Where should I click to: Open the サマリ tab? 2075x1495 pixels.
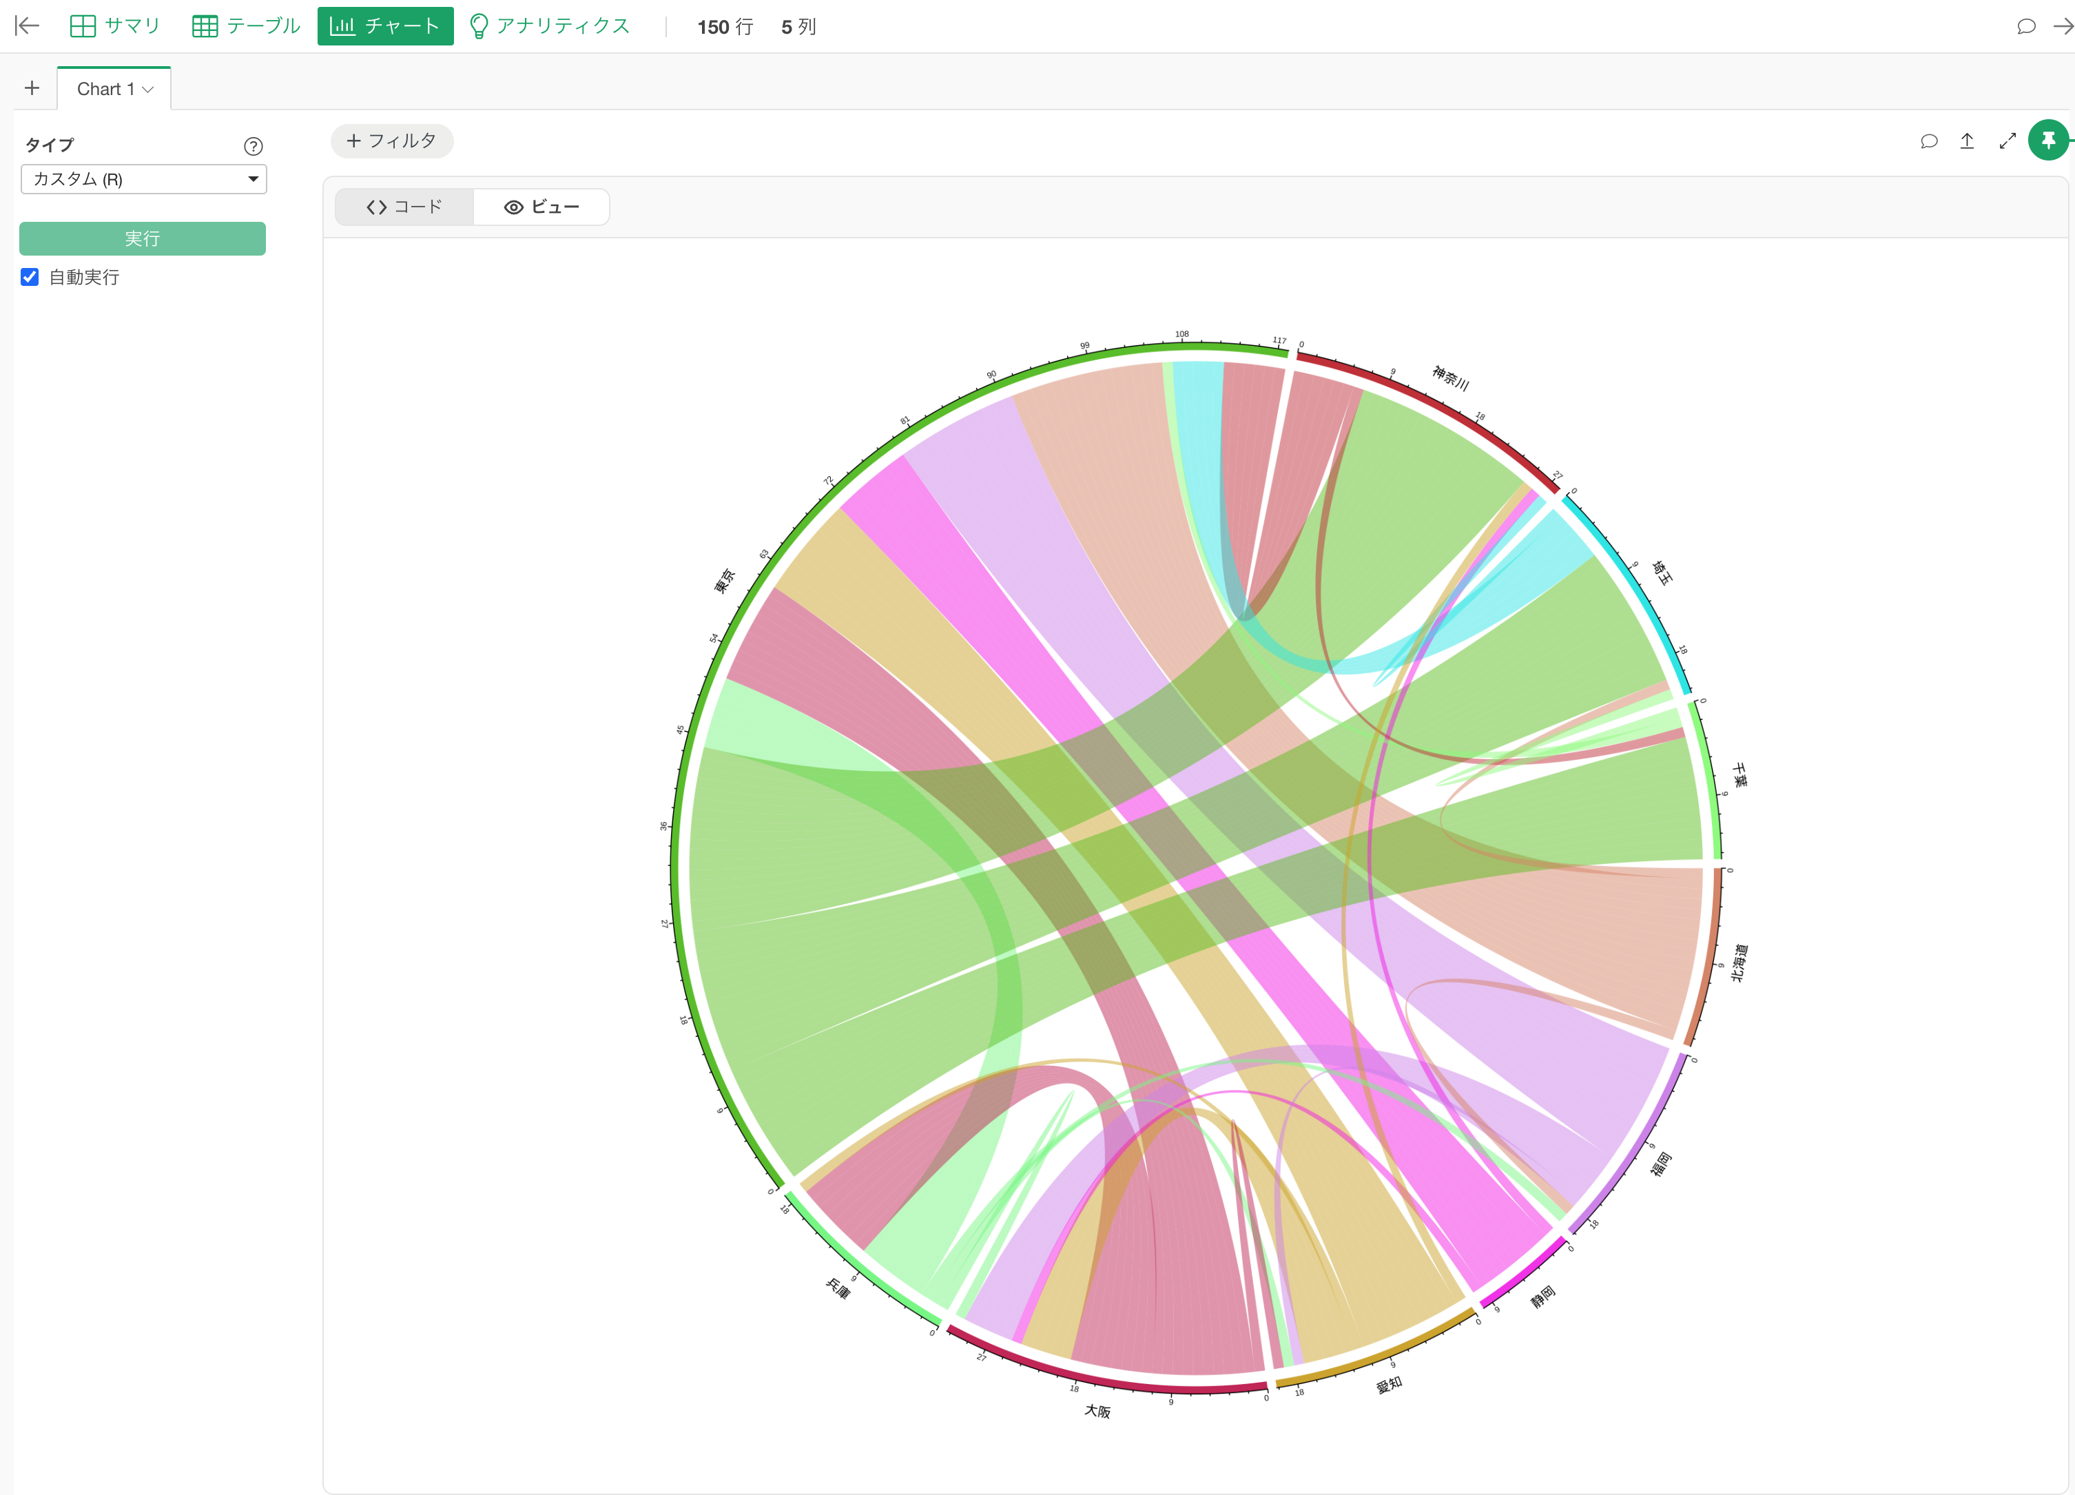coord(115,25)
